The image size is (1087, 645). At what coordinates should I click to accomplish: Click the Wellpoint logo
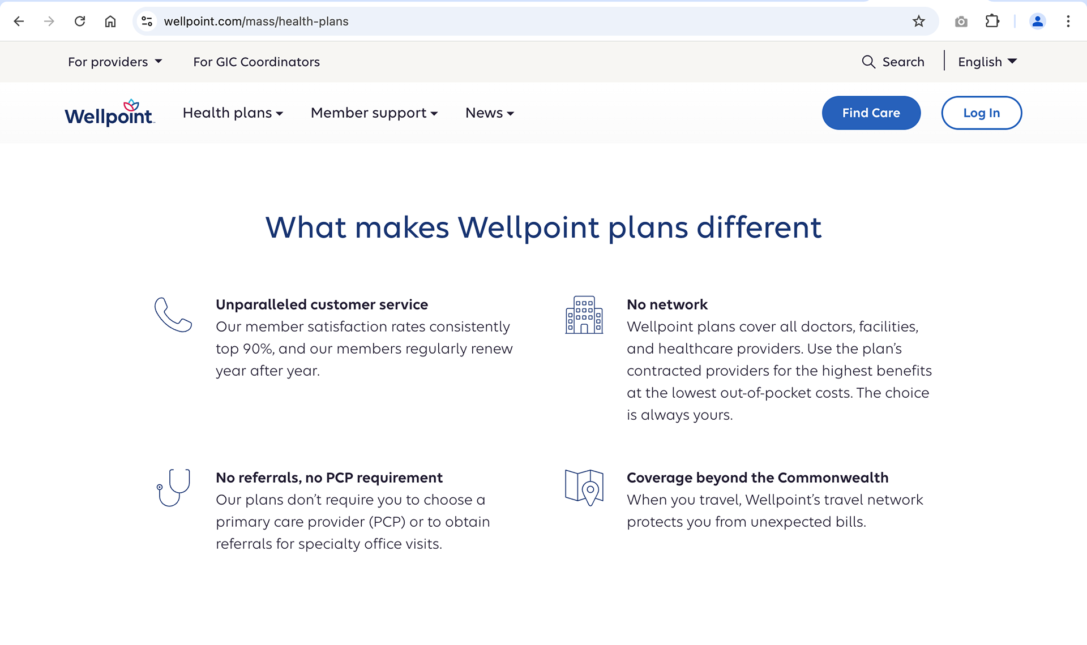click(109, 113)
